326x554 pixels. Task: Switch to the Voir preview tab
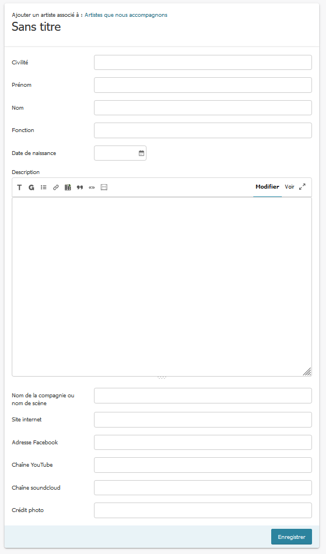[x=290, y=186]
